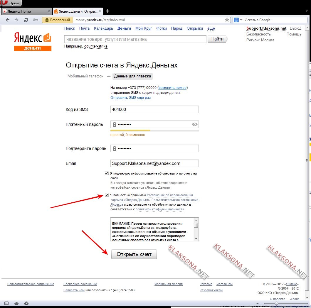This screenshot has width=311, height=308.
Task: Open the Календарь service link
Action: [x=103, y=28]
